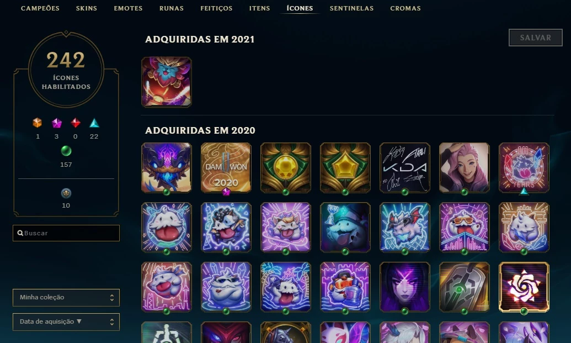Click the Salvar button
This screenshot has width=571, height=343.
pos(535,38)
